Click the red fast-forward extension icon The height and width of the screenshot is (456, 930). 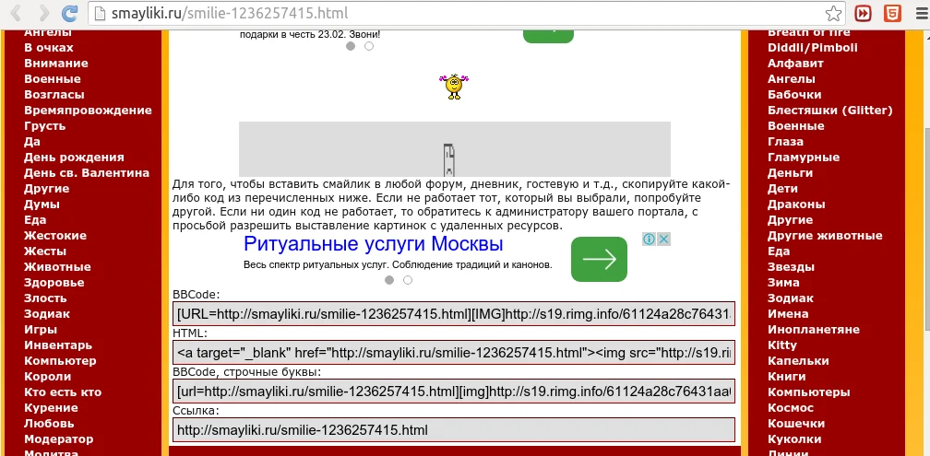pos(863,13)
